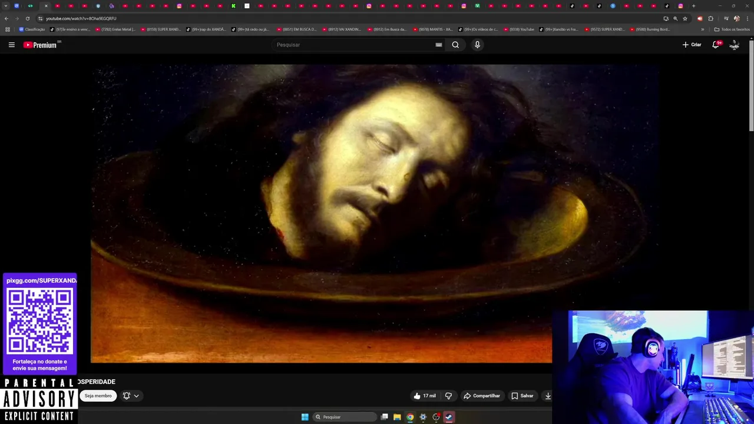Switch to the green V tab
754x424 pixels.
(x=477, y=6)
